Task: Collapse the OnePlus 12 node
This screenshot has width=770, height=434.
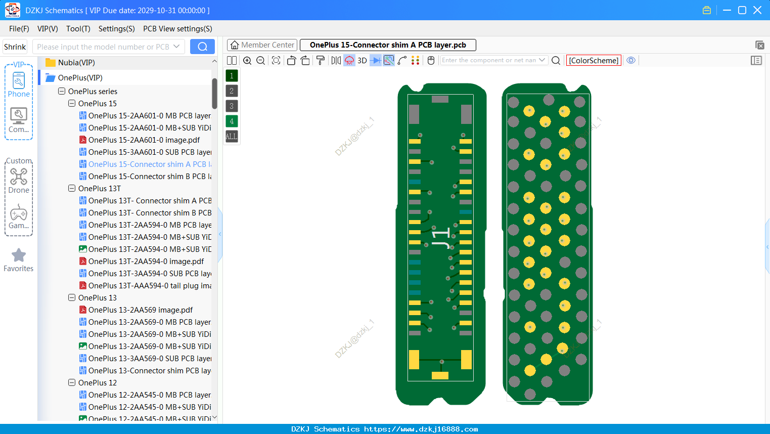Action: tap(72, 383)
